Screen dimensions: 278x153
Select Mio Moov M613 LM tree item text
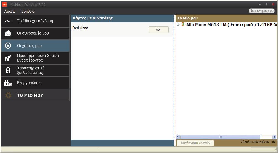(231, 25)
